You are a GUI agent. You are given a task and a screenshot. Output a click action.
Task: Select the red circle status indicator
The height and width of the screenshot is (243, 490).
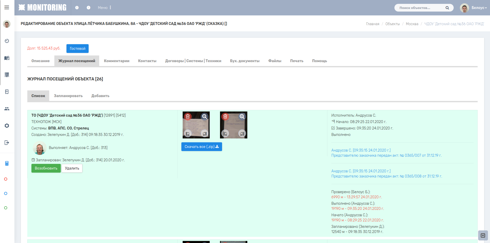pyautogui.click(x=6, y=179)
